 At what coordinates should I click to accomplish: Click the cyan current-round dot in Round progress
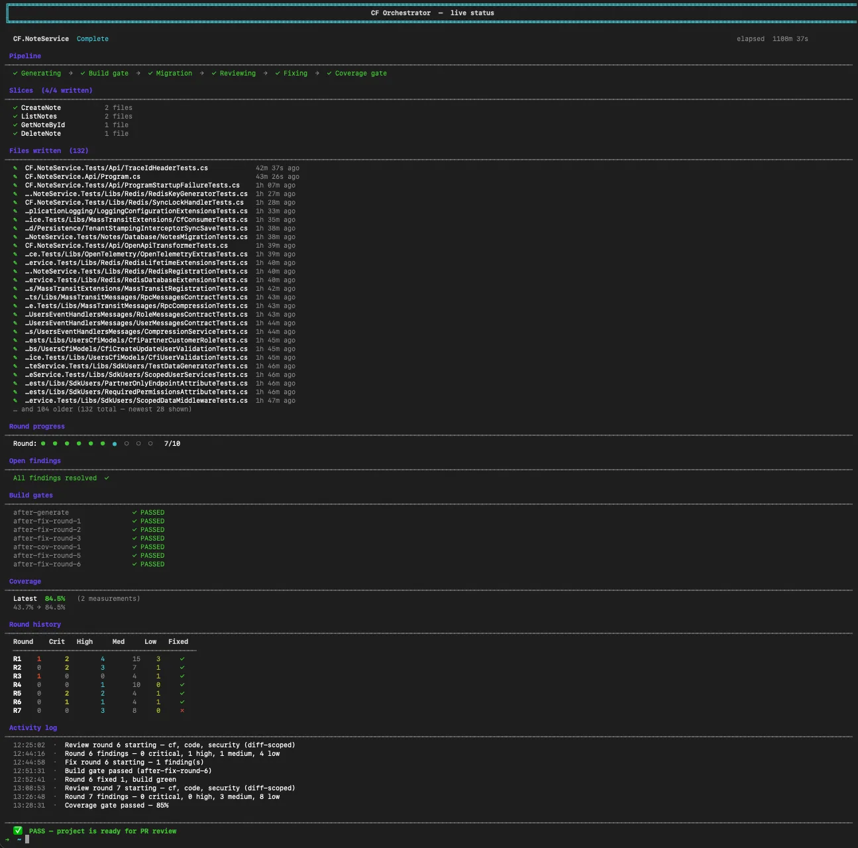pos(115,444)
